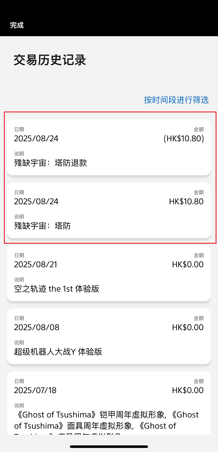Open 按时间段进行筛选 filter link
This screenshot has height=452, width=218.
[176, 100]
